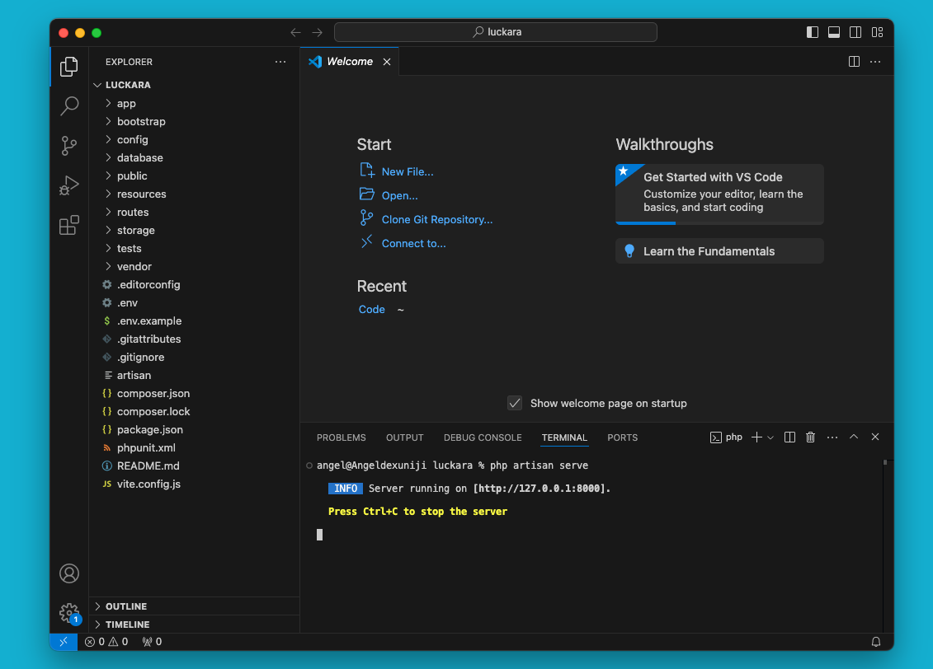Open the Accounts icon in activity bar
933x669 pixels.
click(69, 573)
